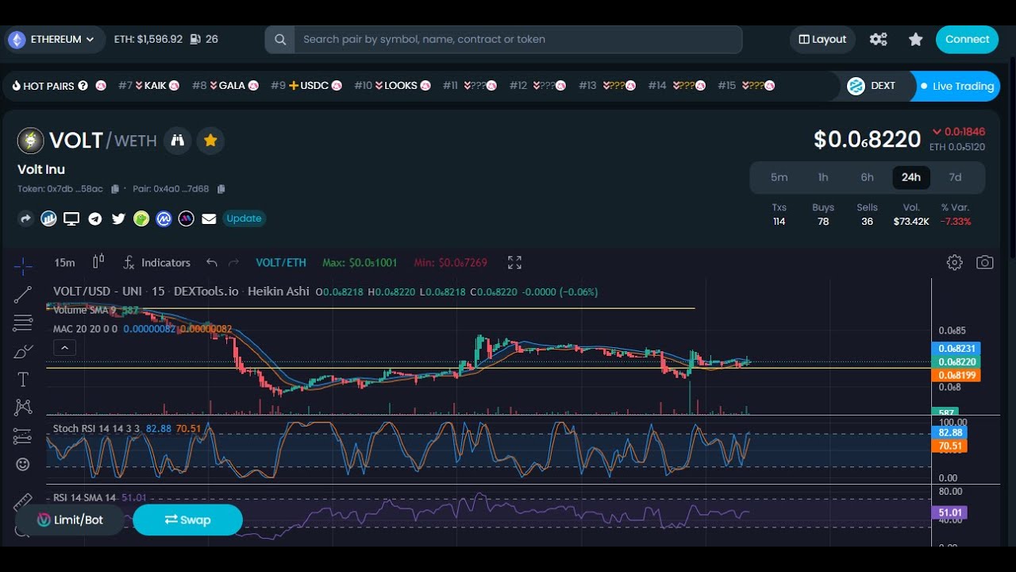
Task: Open the Twitter link icon
Action: coord(118,218)
